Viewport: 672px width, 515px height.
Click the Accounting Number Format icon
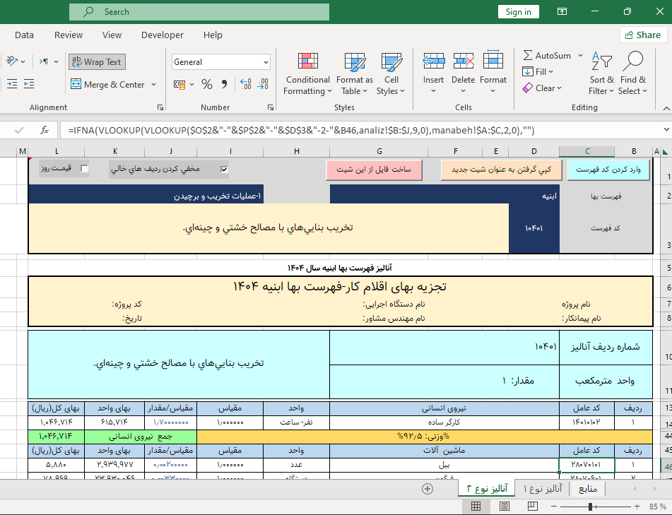click(179, 85)
